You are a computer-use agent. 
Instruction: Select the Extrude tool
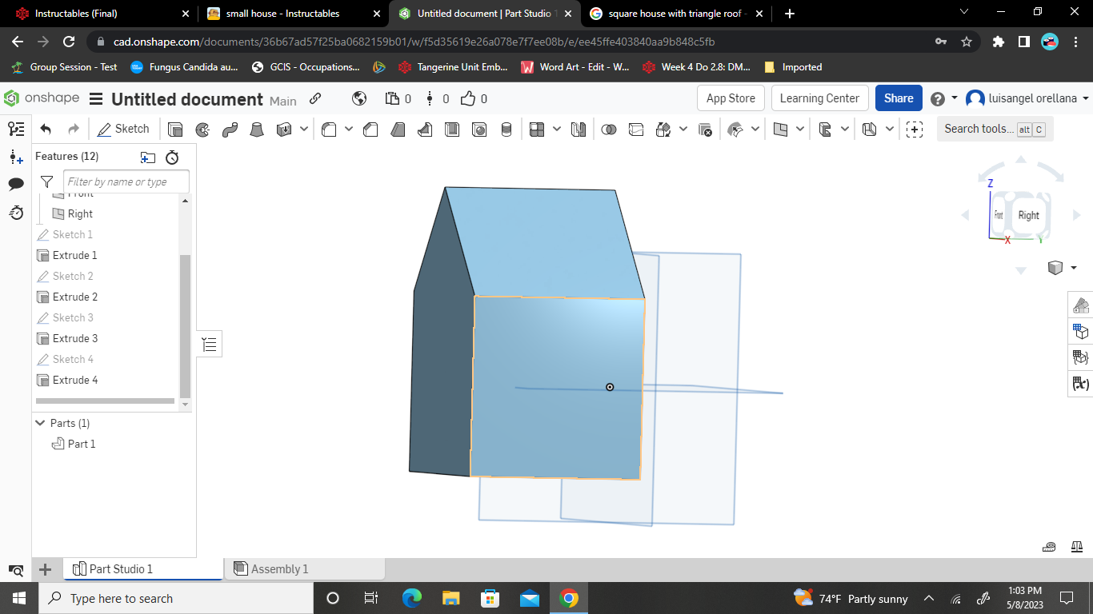[174, 129]
